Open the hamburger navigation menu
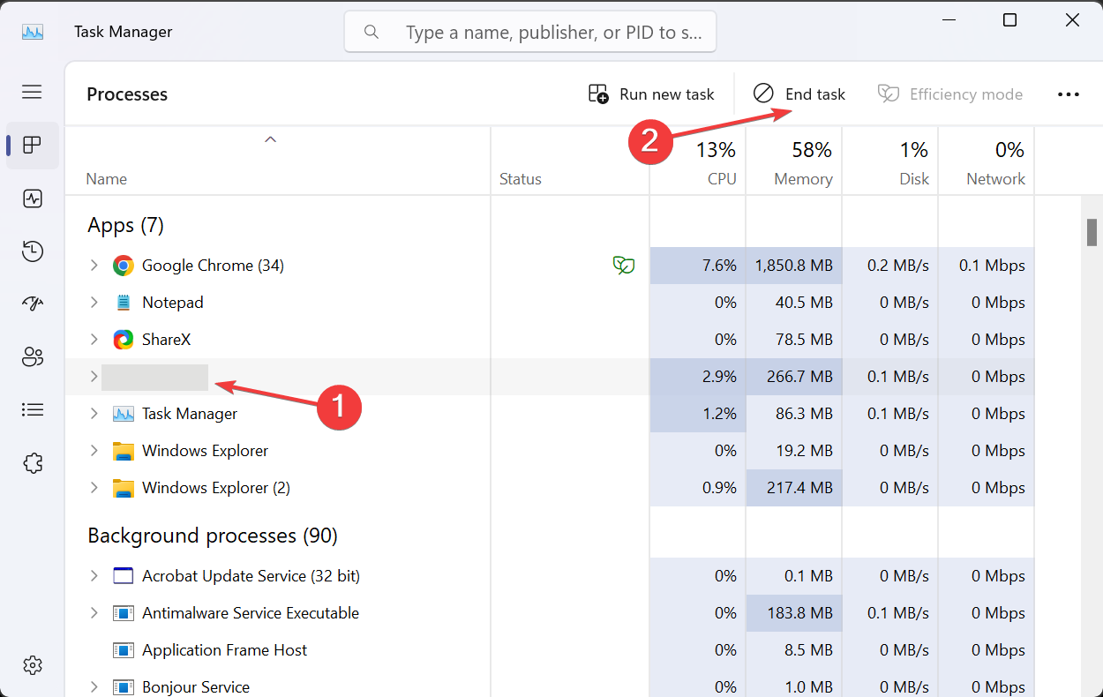 tap(32, 92)
